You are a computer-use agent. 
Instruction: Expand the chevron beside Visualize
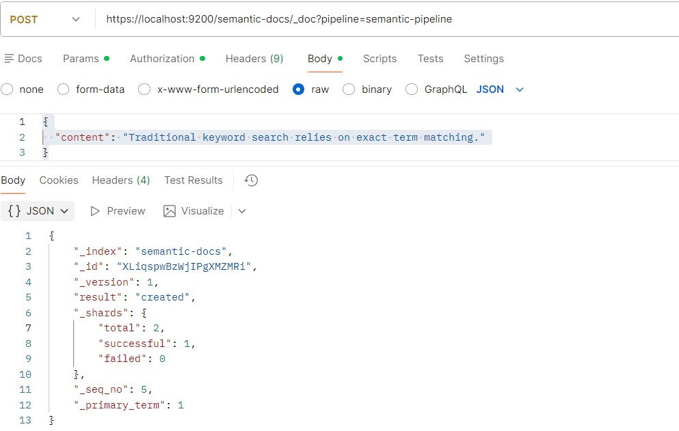coord(242,211)
